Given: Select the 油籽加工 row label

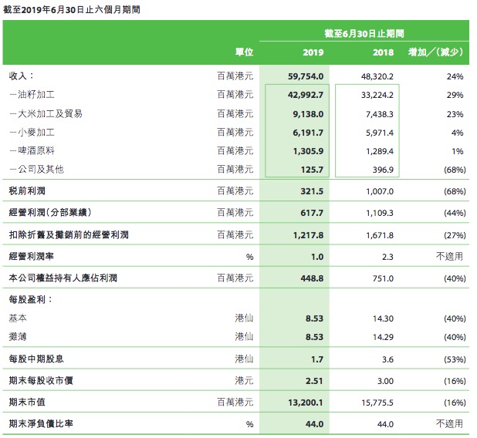Looking at the screenshot, I should [x=32, y=95].
